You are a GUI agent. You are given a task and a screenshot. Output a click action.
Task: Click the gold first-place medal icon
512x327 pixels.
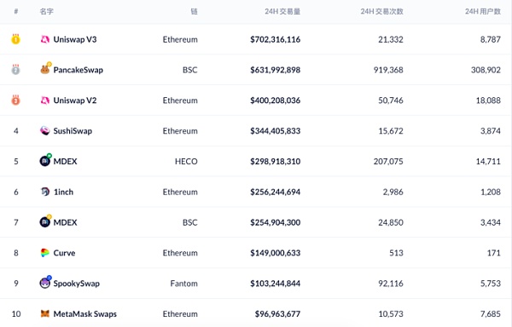pos(15,39)
